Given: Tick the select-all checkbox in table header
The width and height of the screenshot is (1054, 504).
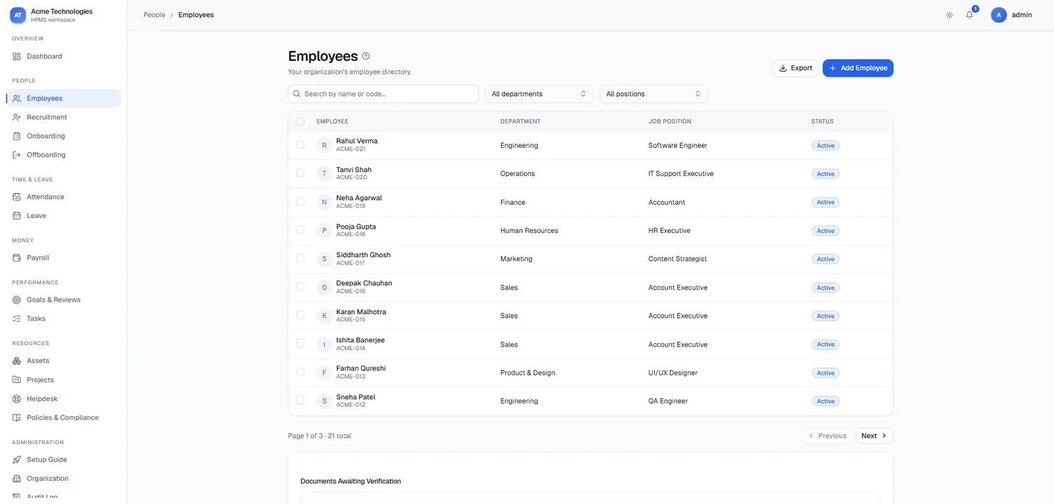Looking at the screenshot, I should (300, 122).
